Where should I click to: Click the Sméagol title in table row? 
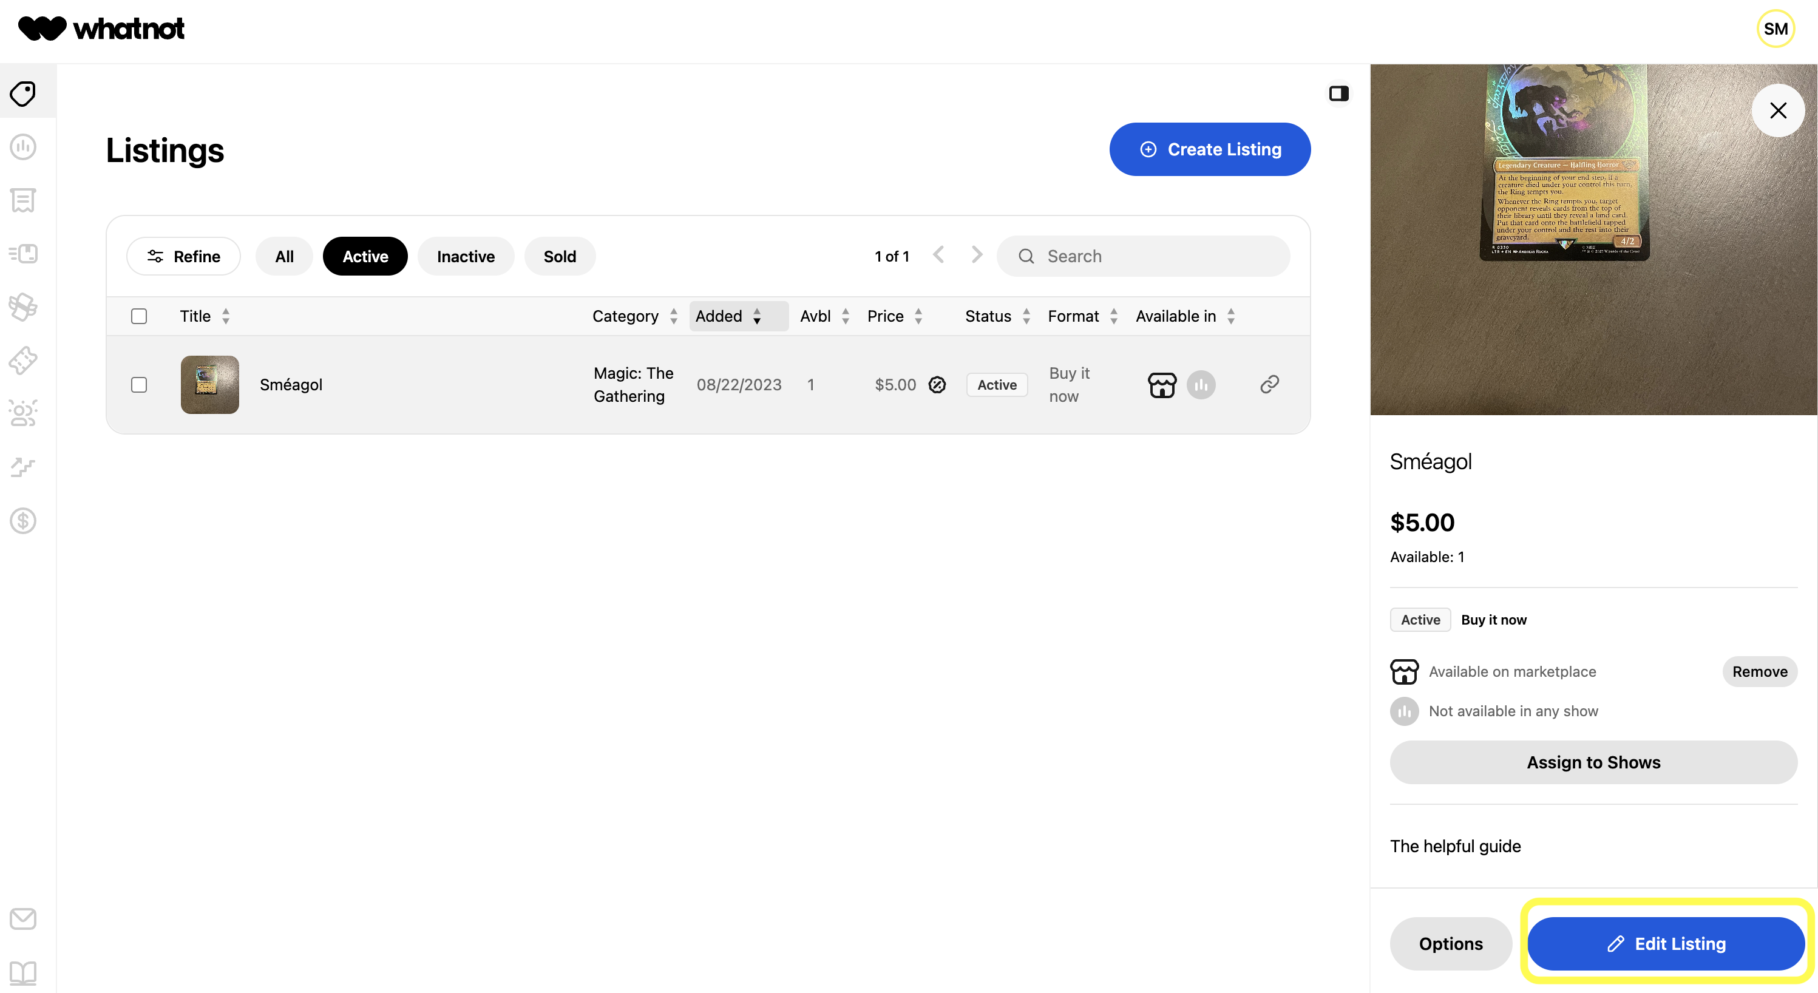pos(291,385)
